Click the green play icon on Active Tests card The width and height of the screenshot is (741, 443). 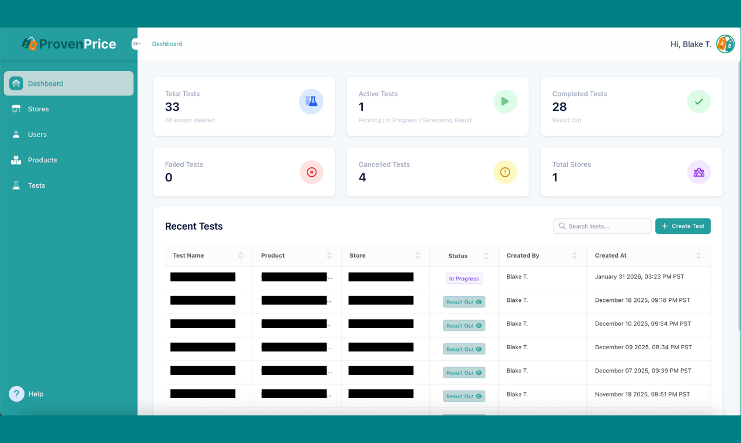pyautogui.click(x=505, y=101)
